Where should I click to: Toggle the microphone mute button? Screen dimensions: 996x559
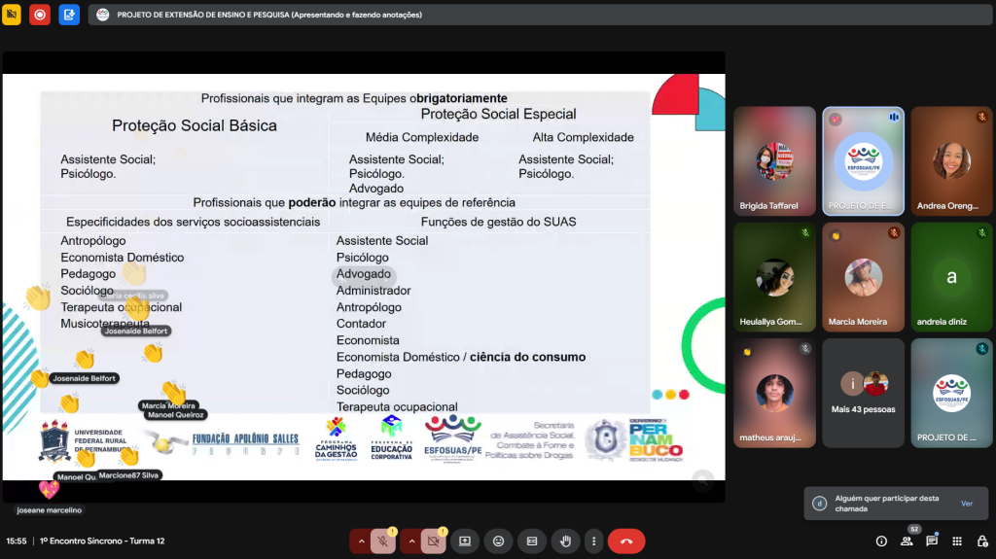tap(383, 542)
